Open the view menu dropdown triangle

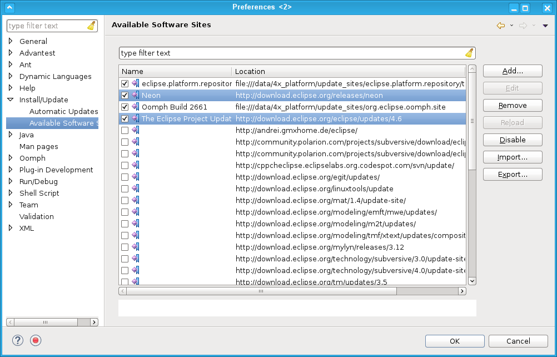pyautogui.click(x=545, y=26)
